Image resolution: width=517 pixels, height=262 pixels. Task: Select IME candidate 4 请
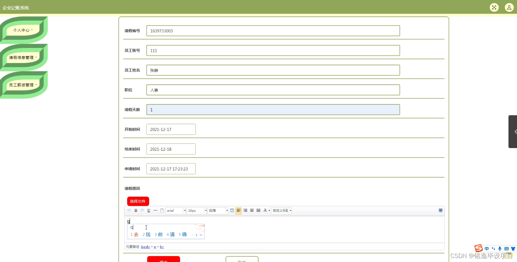[171, 234]
